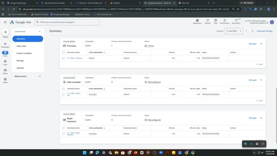Open Billing in the sidebar
277x156 pixels.
[x=5, y=71]
